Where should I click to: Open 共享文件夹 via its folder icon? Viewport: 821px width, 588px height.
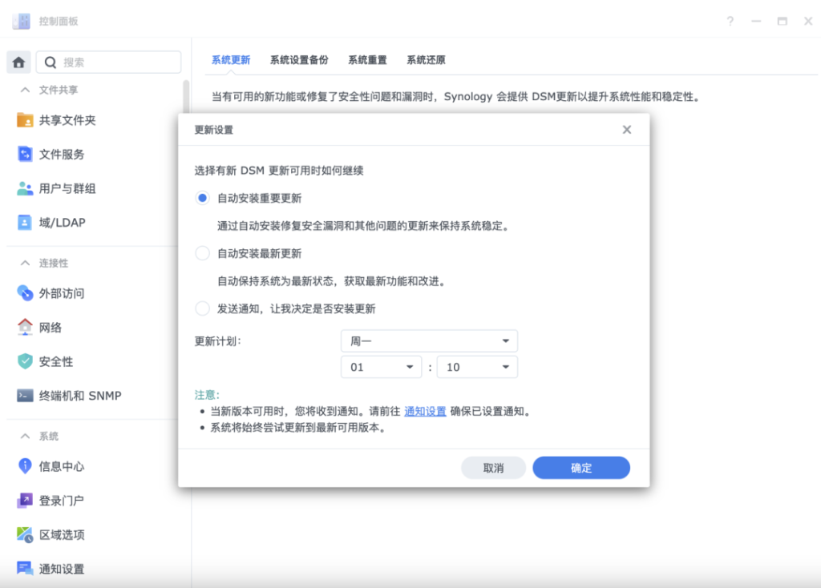(x=26, y=120)
